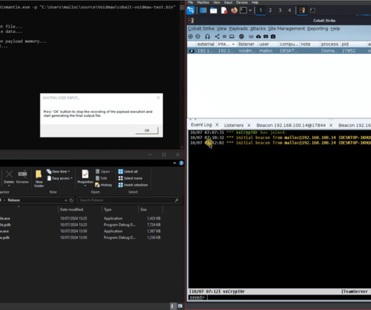Show pivot graph via the share-nodes icon
Screen dimensions: 371x310
pyautogui.click(x=217, y=36)
